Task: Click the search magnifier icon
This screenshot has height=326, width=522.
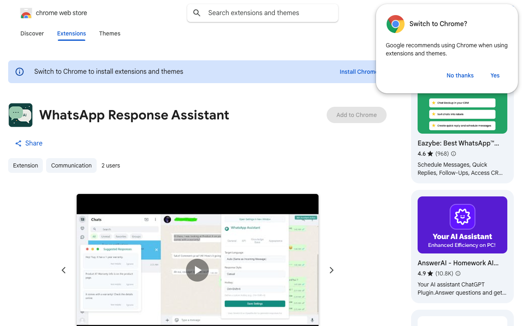Action: pyautogui.click(x=197, y=13)
